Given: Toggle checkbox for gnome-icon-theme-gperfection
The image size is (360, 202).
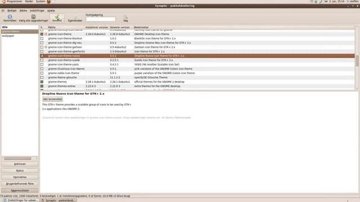Looking at the screenshot, I should click(42, 52).
